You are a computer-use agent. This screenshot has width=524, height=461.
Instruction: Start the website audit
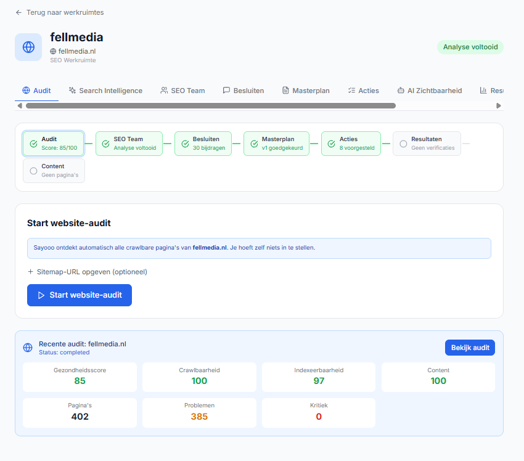point(80,295)
